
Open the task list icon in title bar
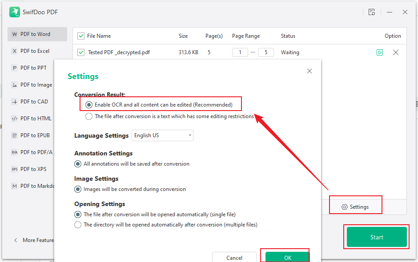pyautogui.click(x=372, y=12)
